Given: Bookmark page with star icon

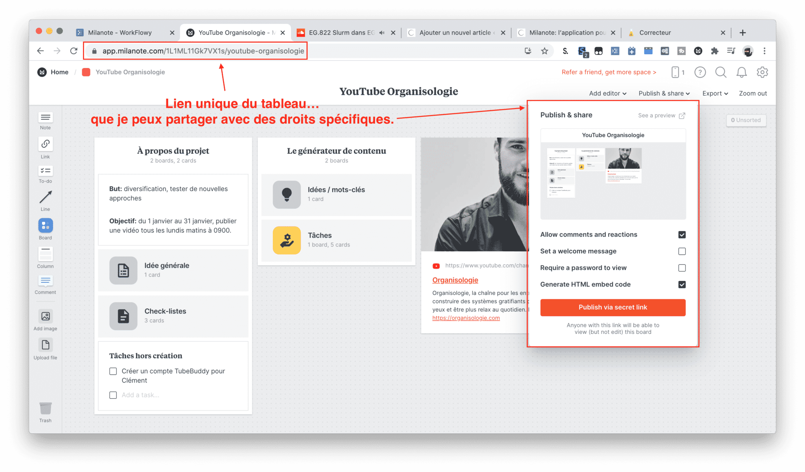Looking at the screenshot, I should (x=544, y=51).
